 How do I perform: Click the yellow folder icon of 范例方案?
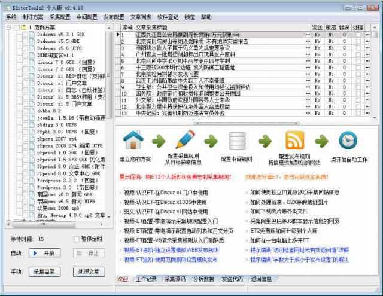click(x=24, y=28)
